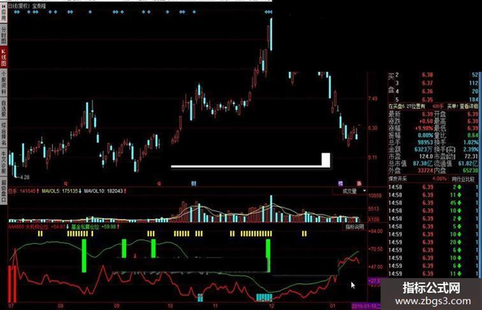Open the 超级盘口 sidebar tab

point(4,190)
